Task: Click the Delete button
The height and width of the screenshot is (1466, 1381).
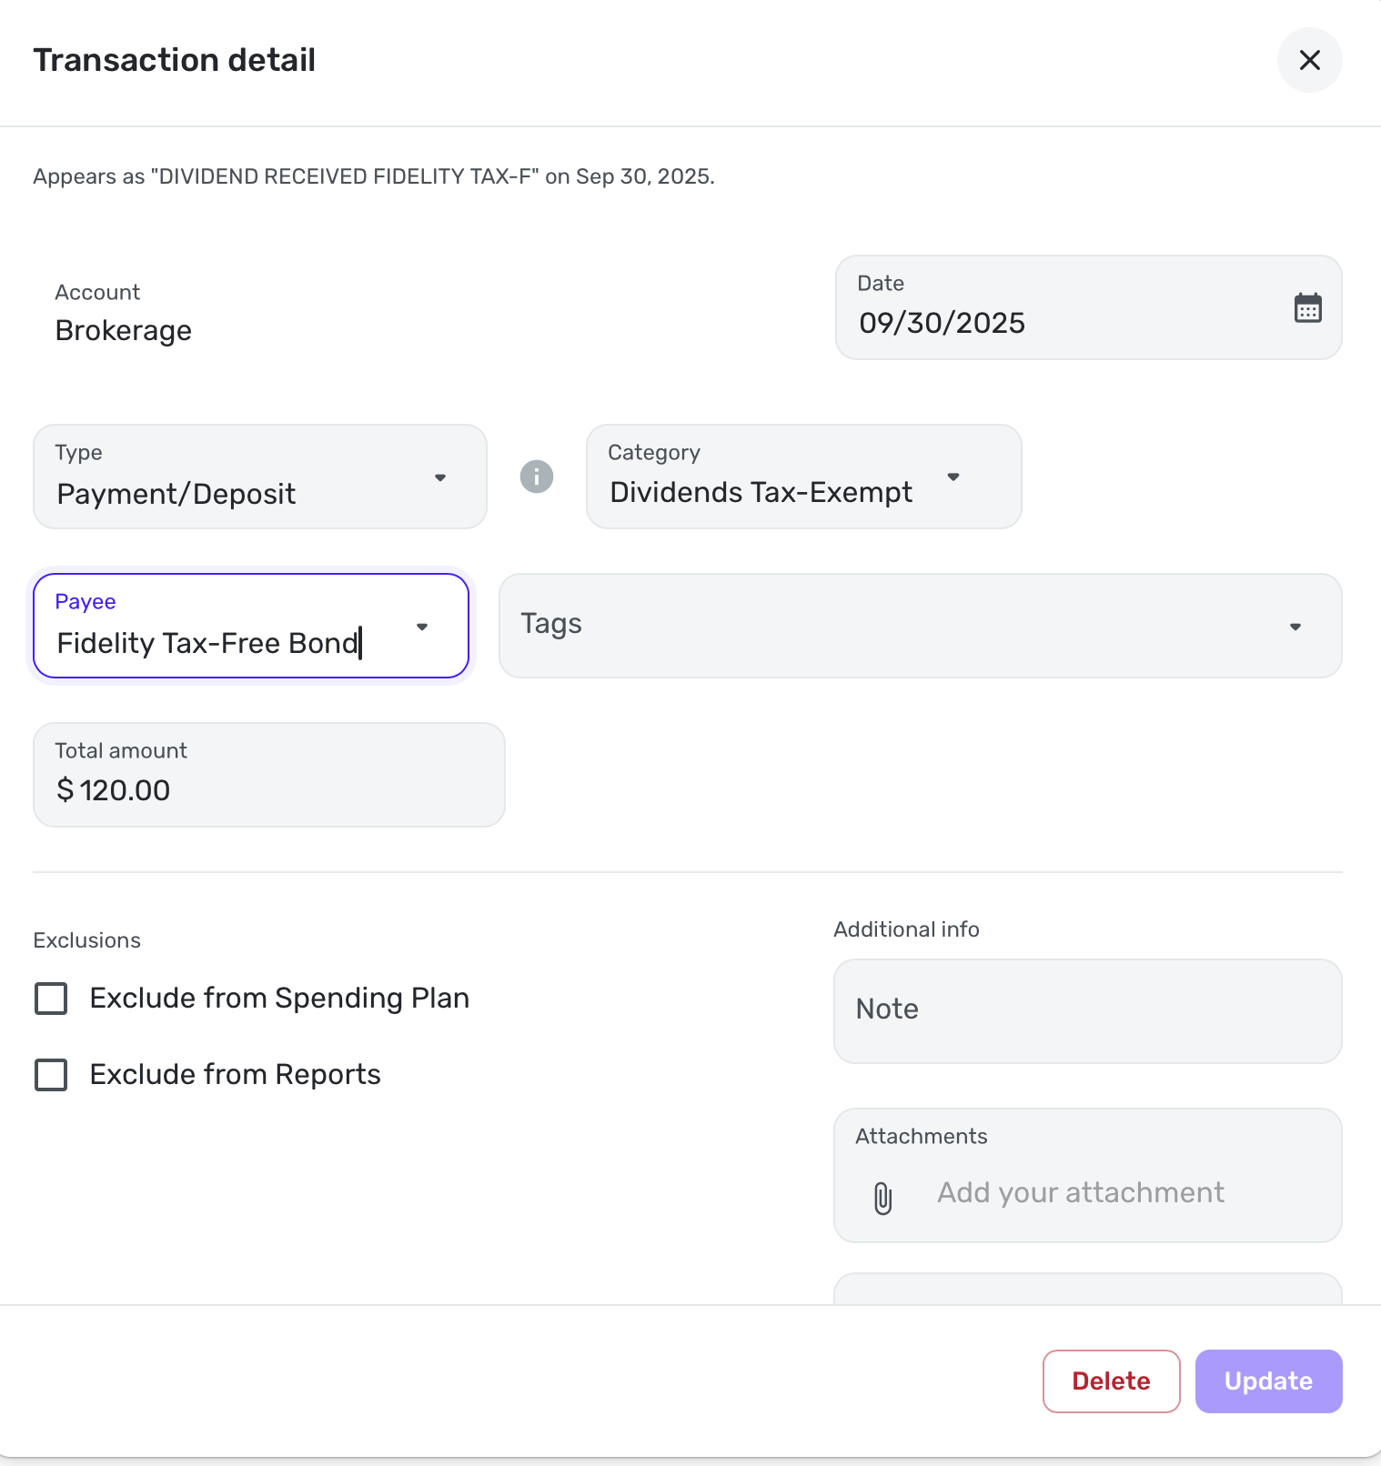Action: [x=1111, y=1381]
